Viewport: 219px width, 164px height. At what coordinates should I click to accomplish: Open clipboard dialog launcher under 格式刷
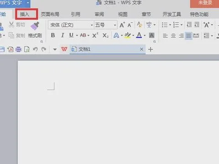coord(42,41)
